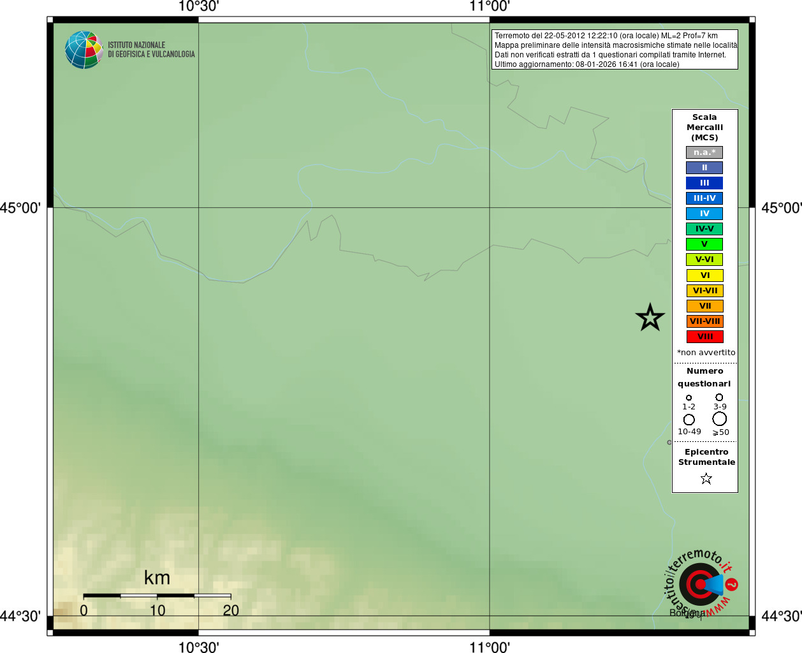Screen dimensions: 802x653
Task: Click the right 45°00' latitude label
Action: tap(782, 208)
